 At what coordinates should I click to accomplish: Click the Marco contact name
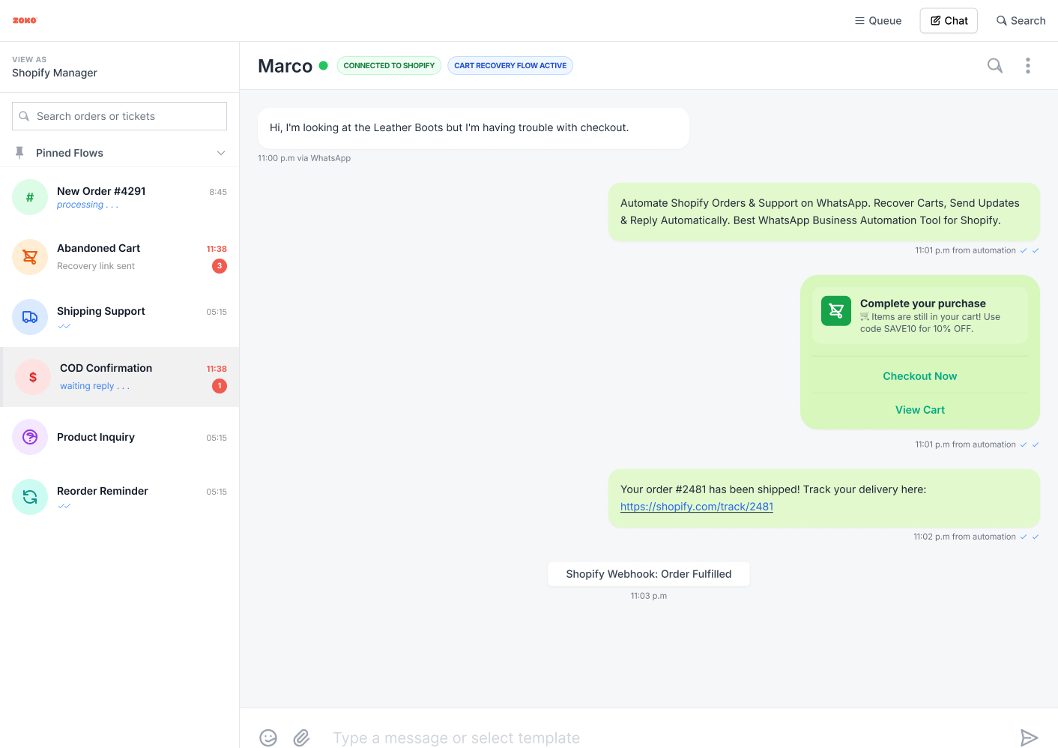coord(285,66)
